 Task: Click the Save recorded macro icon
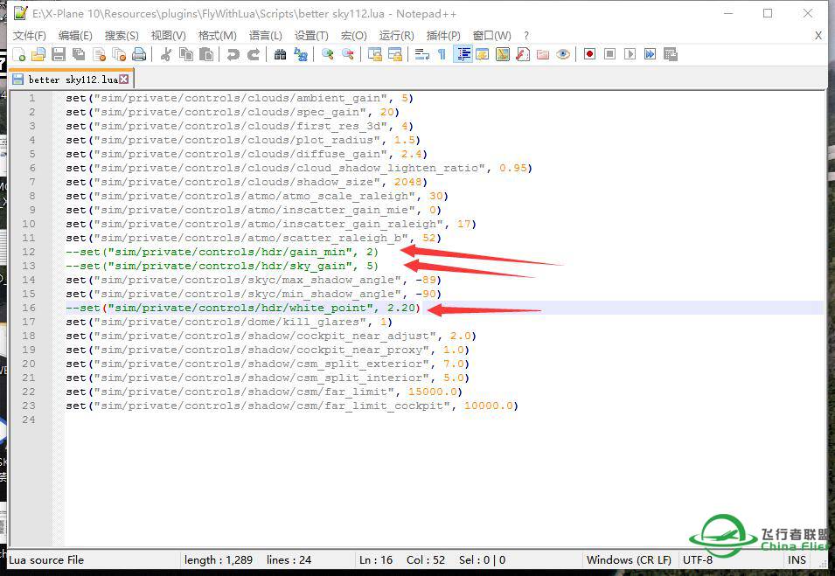click(x=670, y=54)
